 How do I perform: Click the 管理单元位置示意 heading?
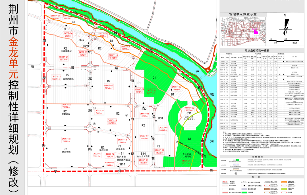(x=243, y=14)
